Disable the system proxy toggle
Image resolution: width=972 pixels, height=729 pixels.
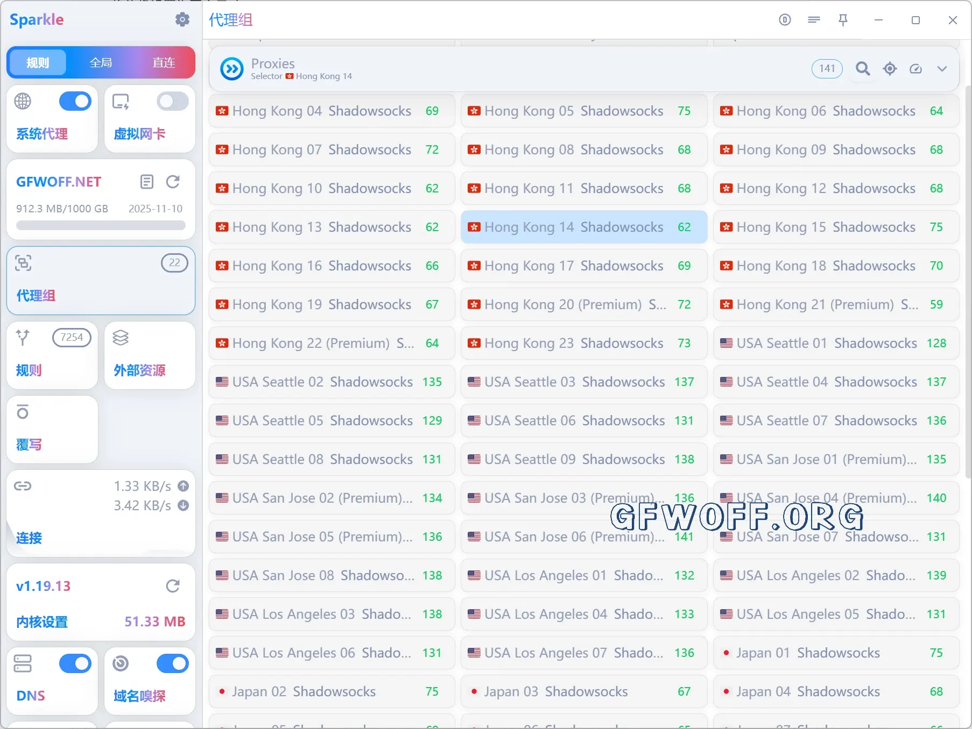pos(75,101)
